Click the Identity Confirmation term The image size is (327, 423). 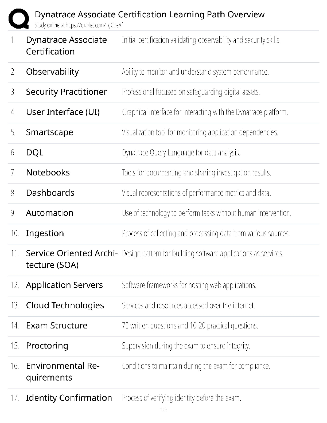click(x=69, y=398)
